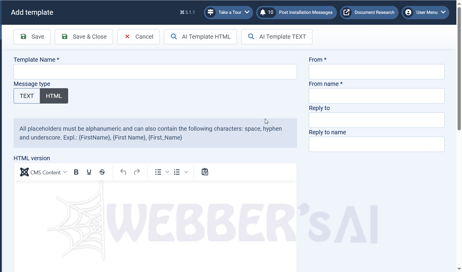Click the Add template page title
Viewport: 462px width, 272px height.
(32, 12)
